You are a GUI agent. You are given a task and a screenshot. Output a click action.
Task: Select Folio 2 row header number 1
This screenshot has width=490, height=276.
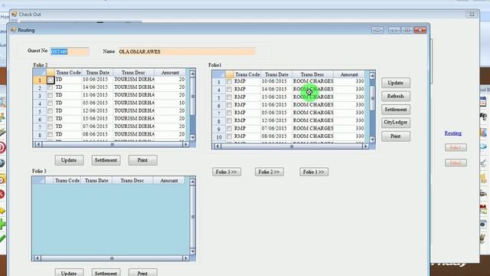point(39,80)
